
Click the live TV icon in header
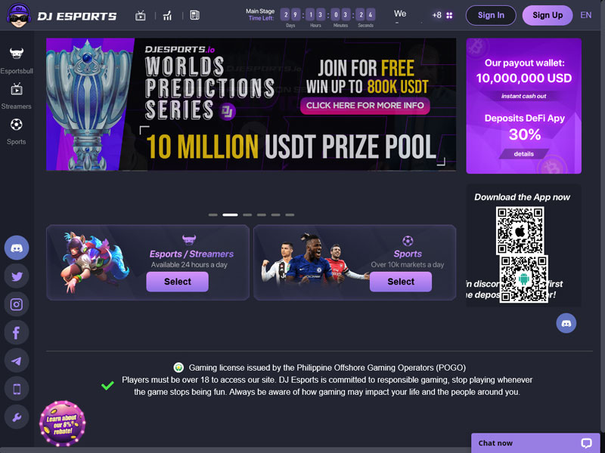pyautogui.click(x=141, y=16)
